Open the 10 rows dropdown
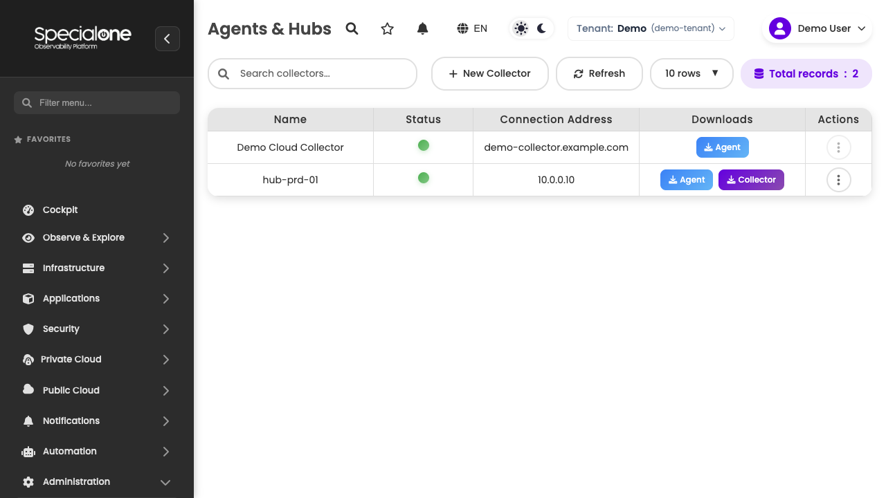Viewport: 886px width, 498px height. coord(691,73)
